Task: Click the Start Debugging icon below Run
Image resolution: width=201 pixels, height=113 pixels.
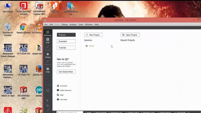Action: tap(48, 105)
